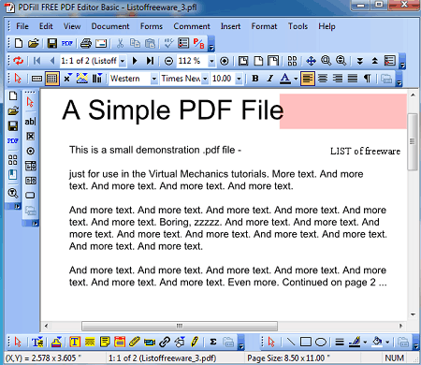
Task: Click the vertical scrollbar thumb
Action: 413,141
